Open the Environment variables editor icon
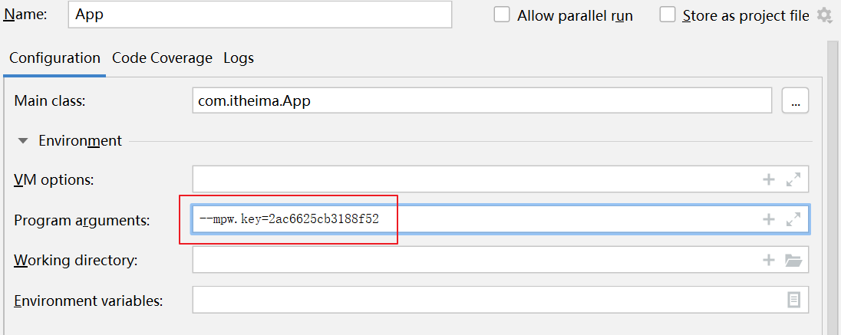The width and height of the screenshot is (841, 335). 794,300
